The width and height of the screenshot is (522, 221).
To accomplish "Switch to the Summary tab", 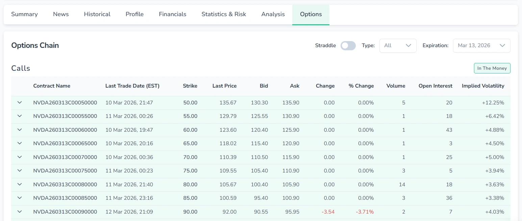I will (24, 14).
